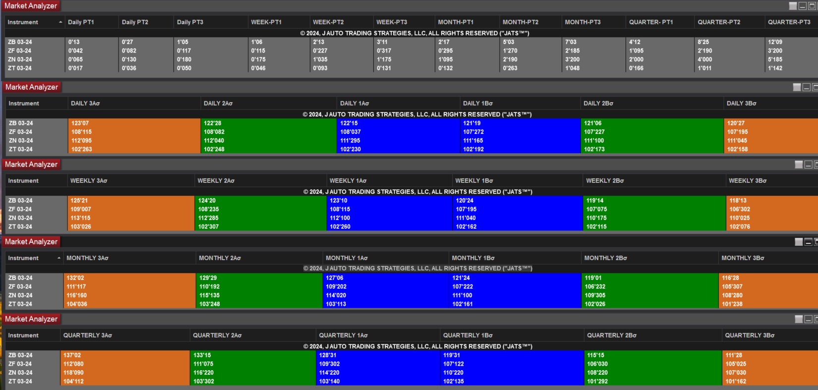Click the gray link square in the WEEKLY 3Aσ window
The image size is (818, 390).
click(799, 165)
